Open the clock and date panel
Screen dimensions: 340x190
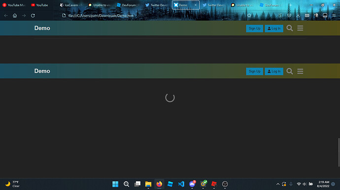pyautogui.click(x=323, y=184)
